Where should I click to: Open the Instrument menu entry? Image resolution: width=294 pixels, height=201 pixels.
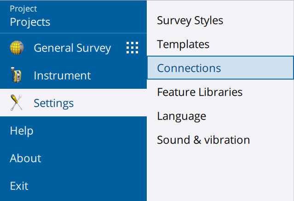click(x=62, y=75)
